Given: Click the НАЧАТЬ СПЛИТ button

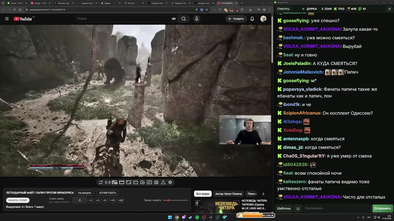Looking at the screenshot, I should (18, 200).
